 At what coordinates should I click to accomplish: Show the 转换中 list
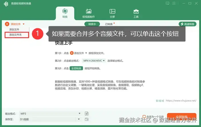(x=92, y=24)
